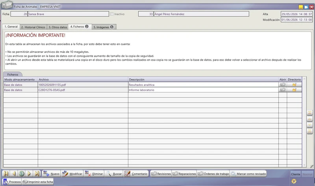The image size is (315, 186).
Task: Click the green refresh globe icon
Action: click(22, 173)
